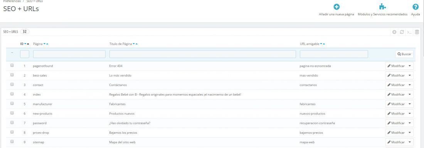The width and height of the screenshot is (424, 148).
Task: Click the Añadir una nueva página plus icon
Action: 337,7
